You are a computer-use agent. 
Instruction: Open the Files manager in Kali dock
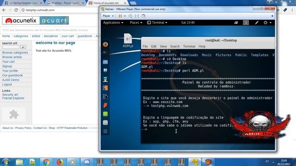coord(105,62)
